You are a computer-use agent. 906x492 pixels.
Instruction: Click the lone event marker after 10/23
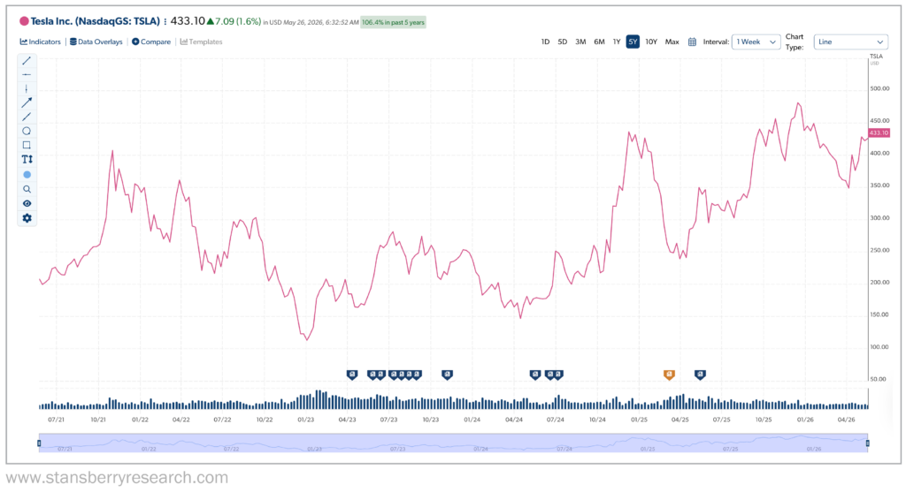click(447, 375)
